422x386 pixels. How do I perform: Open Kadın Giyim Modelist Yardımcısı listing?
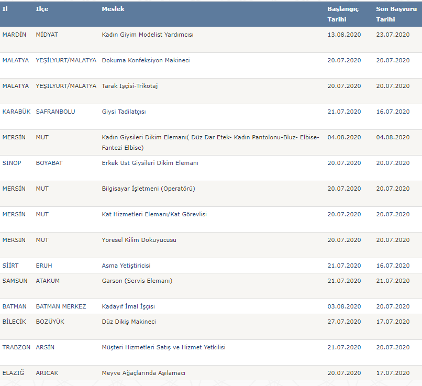pyautogui.click(x=148, y=35)
